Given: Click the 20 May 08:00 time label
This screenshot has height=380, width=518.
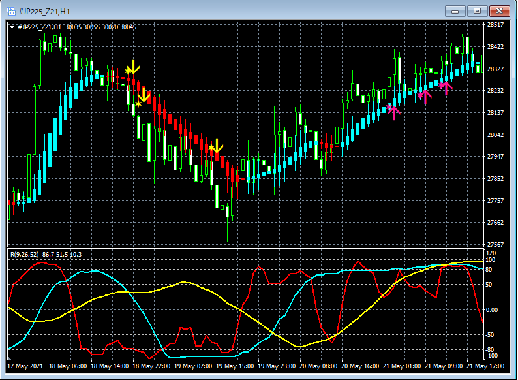Looking at the screenshot, I should pos(318,366).
